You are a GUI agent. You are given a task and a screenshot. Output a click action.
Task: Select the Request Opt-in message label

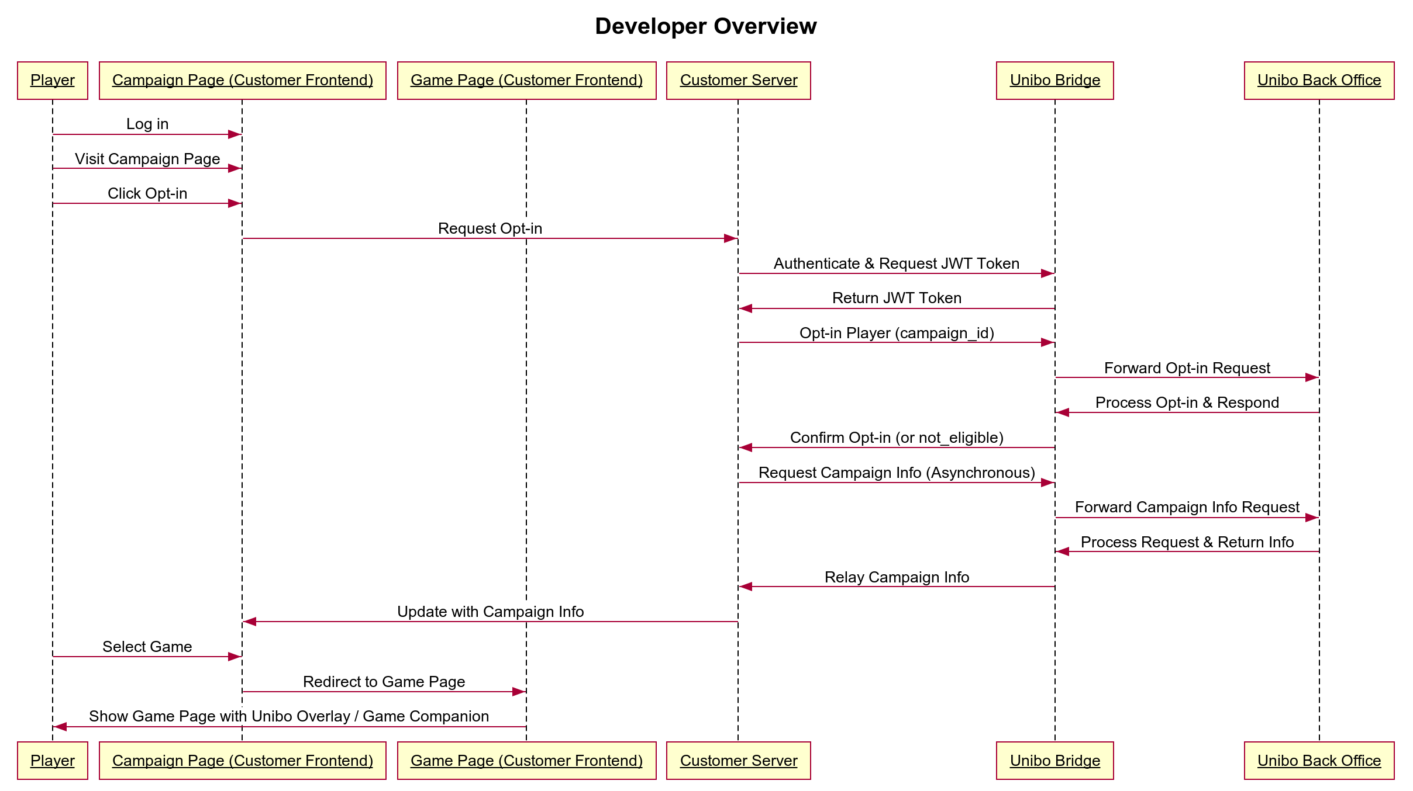point(490,228)
